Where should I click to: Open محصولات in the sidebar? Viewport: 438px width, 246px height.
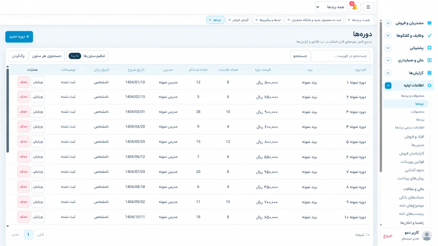417,112
